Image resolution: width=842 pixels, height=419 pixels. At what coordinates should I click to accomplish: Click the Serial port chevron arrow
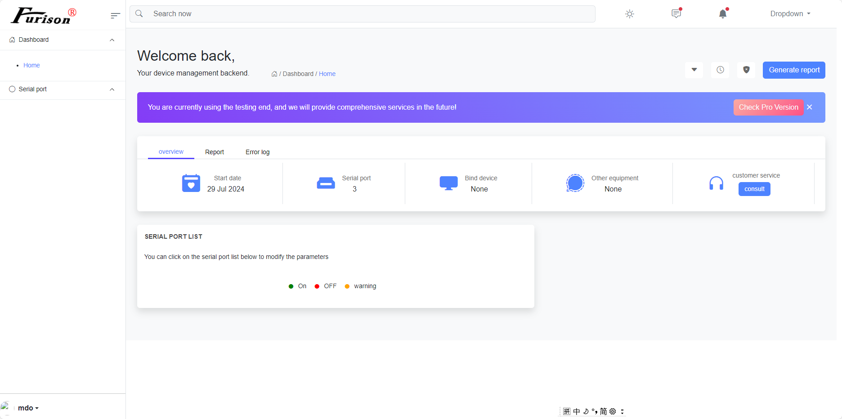click(112, 89)
